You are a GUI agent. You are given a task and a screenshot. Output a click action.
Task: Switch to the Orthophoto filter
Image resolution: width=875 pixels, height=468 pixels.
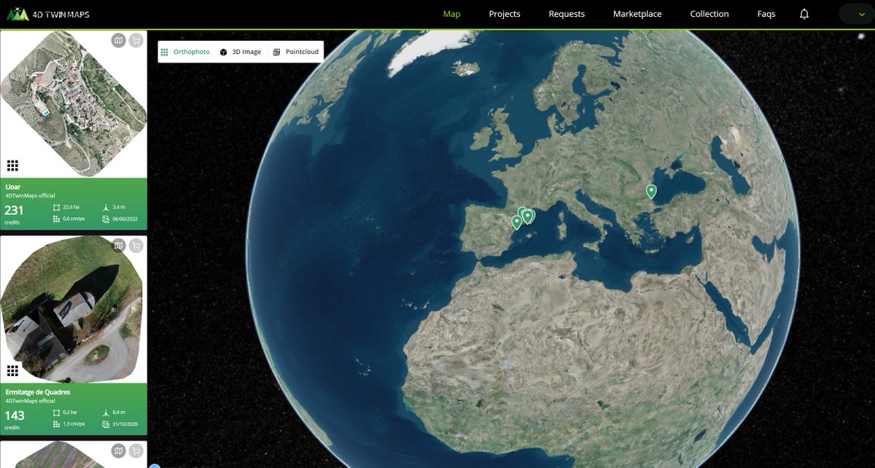coord(185,52)
